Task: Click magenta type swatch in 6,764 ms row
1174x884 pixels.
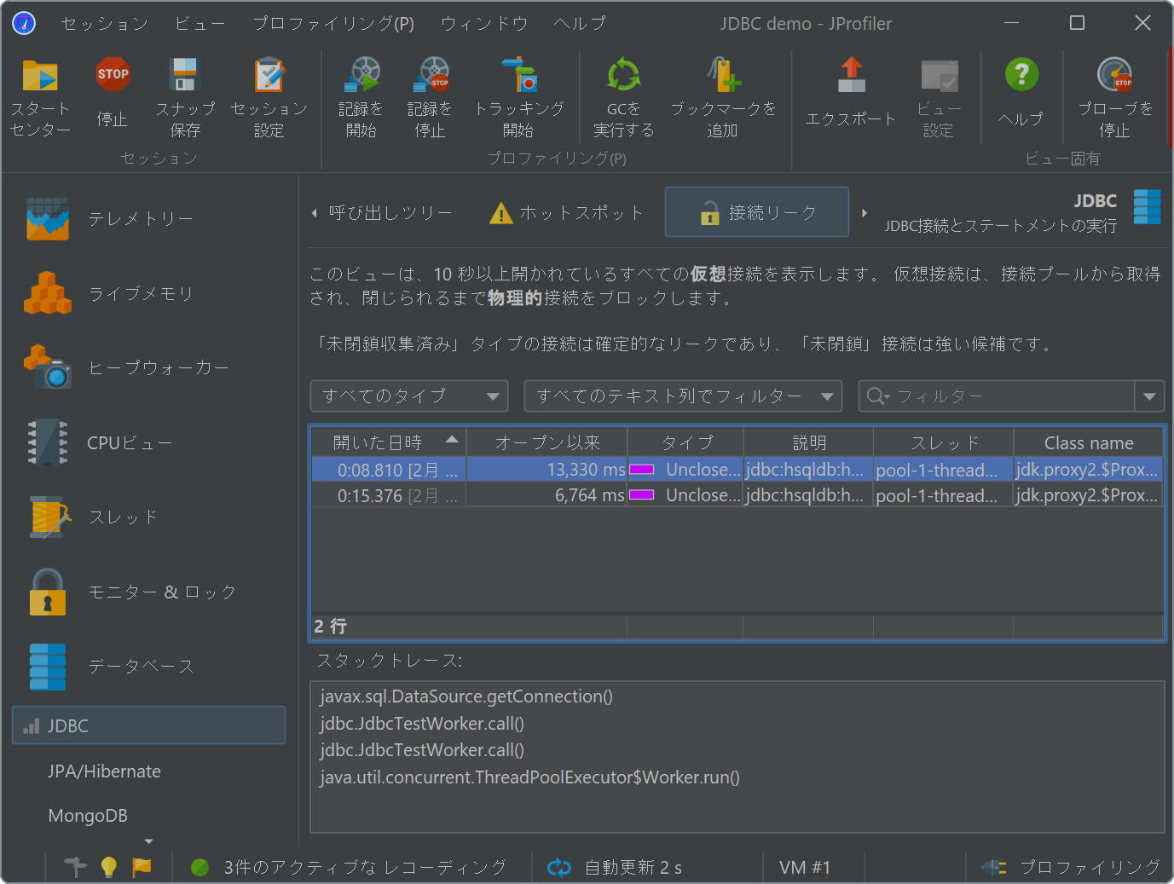Action: (x=641, y=495)
